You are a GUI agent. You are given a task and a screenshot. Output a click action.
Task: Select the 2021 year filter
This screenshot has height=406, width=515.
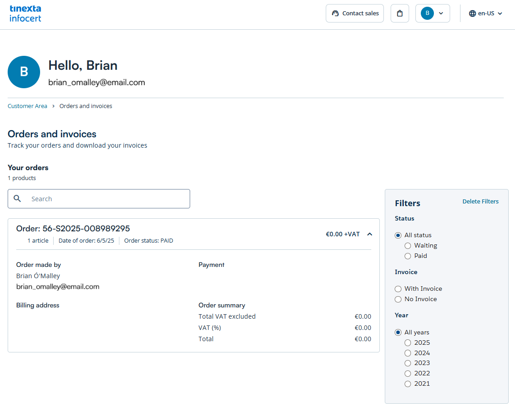(408, 384)
